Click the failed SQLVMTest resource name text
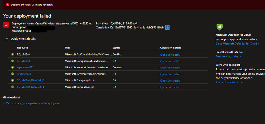 coord(23,55)
